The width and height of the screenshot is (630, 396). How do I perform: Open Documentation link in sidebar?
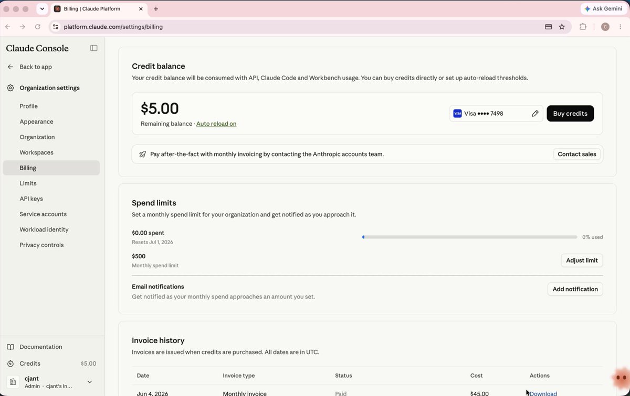pyautogui.click(x=41, y=347)
